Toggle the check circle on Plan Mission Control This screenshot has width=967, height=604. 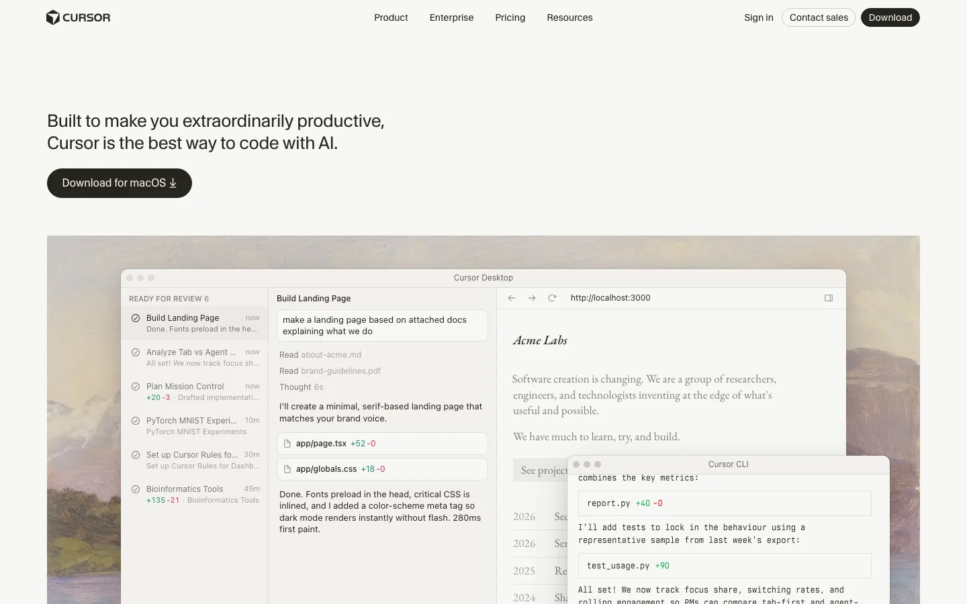(136, 387)
